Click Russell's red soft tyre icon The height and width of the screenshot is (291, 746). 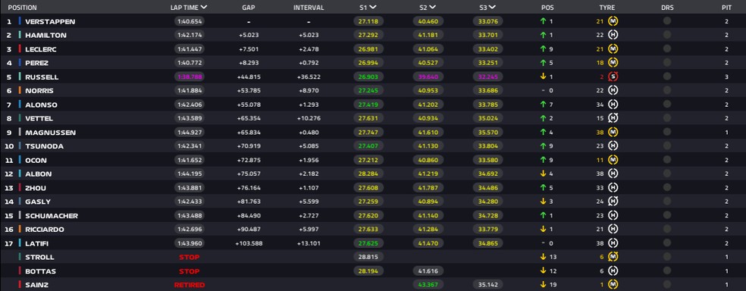[x=613, y=77]
